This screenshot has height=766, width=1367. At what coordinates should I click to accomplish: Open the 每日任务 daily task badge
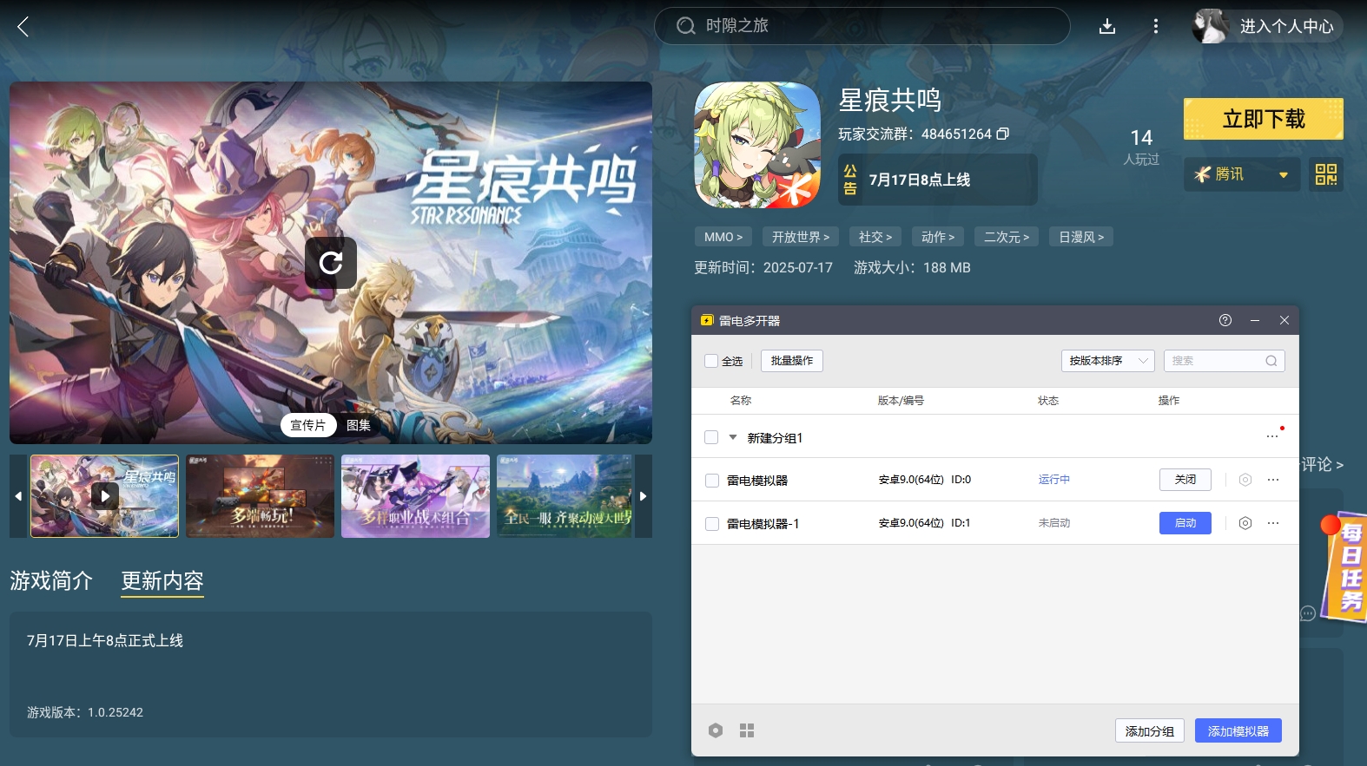1345,567
